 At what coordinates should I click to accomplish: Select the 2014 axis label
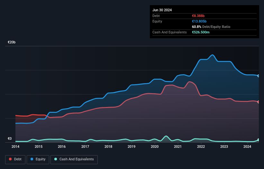point(15,147)
